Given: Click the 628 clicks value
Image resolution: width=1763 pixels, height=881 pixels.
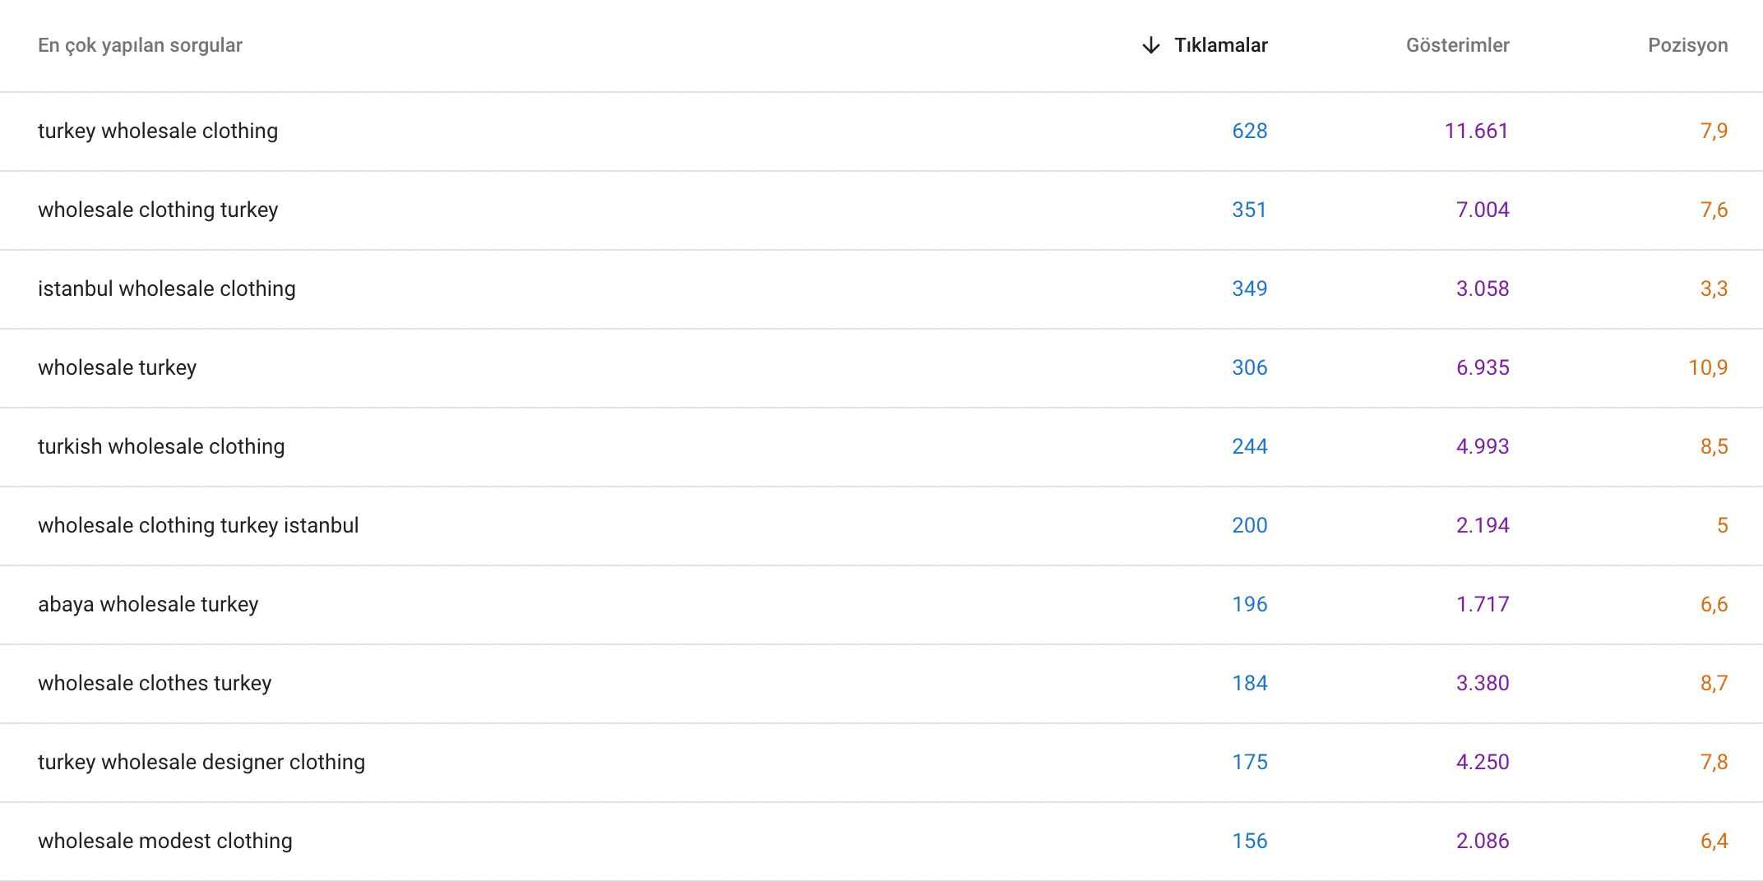Looking at the screenshot, I should 1249,131.
